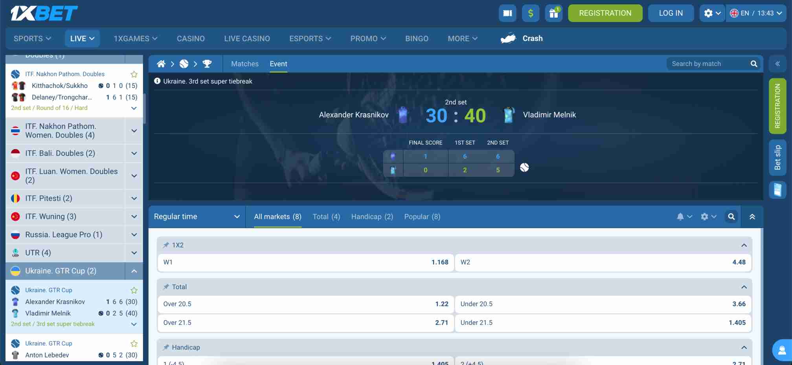
Task: Switch to the Matches tab
Action: (245, 64)
